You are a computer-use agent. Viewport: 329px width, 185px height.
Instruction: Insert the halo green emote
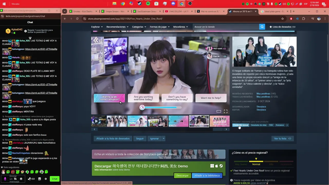point(18,172)
